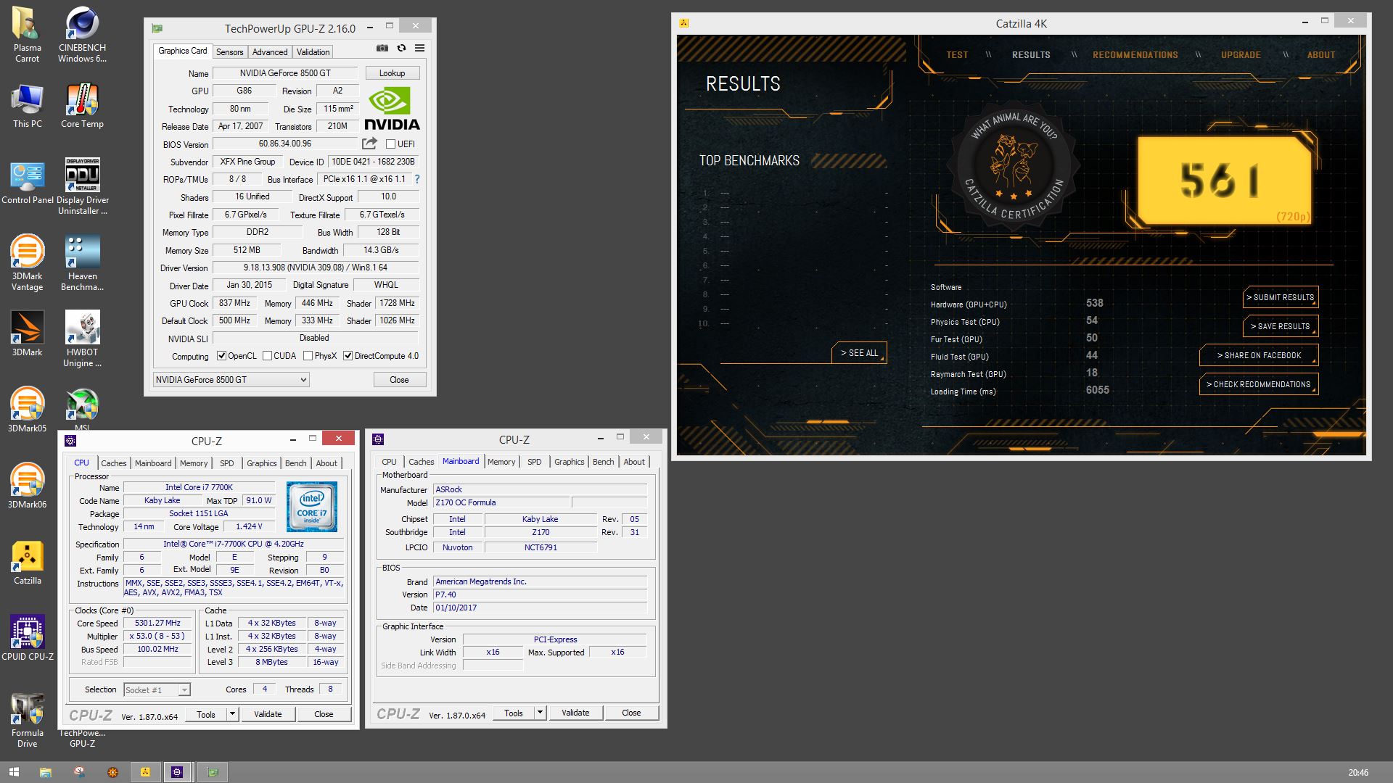Viewport: 1393px width, 783px height.
Task: Switch to the Sensors tab in GPU-Z
Action: 229,52
